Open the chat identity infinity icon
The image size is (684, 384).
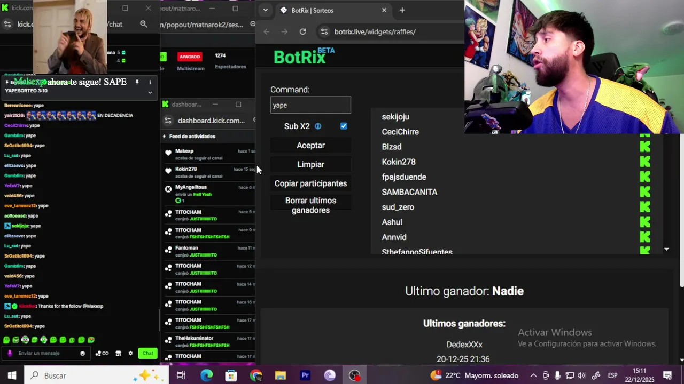coord(102,353)
